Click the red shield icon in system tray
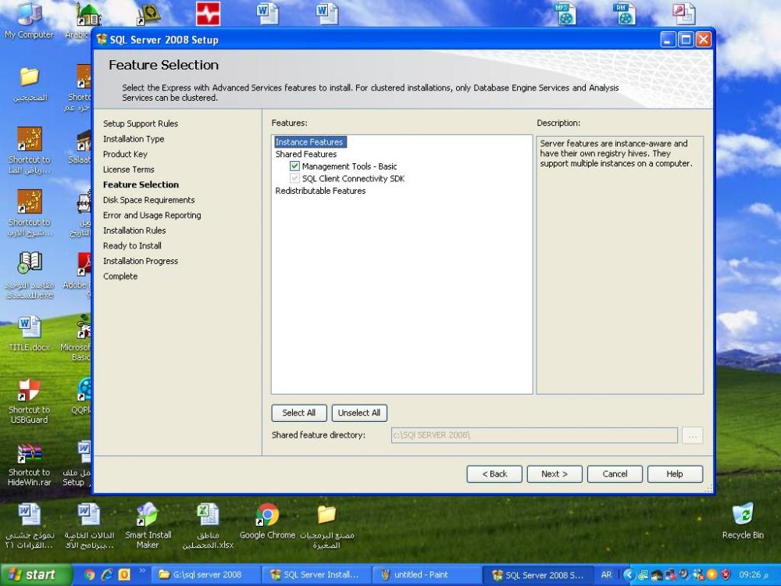Image resolution: width=781 pixels, height=586 pixels. [726, 575]
